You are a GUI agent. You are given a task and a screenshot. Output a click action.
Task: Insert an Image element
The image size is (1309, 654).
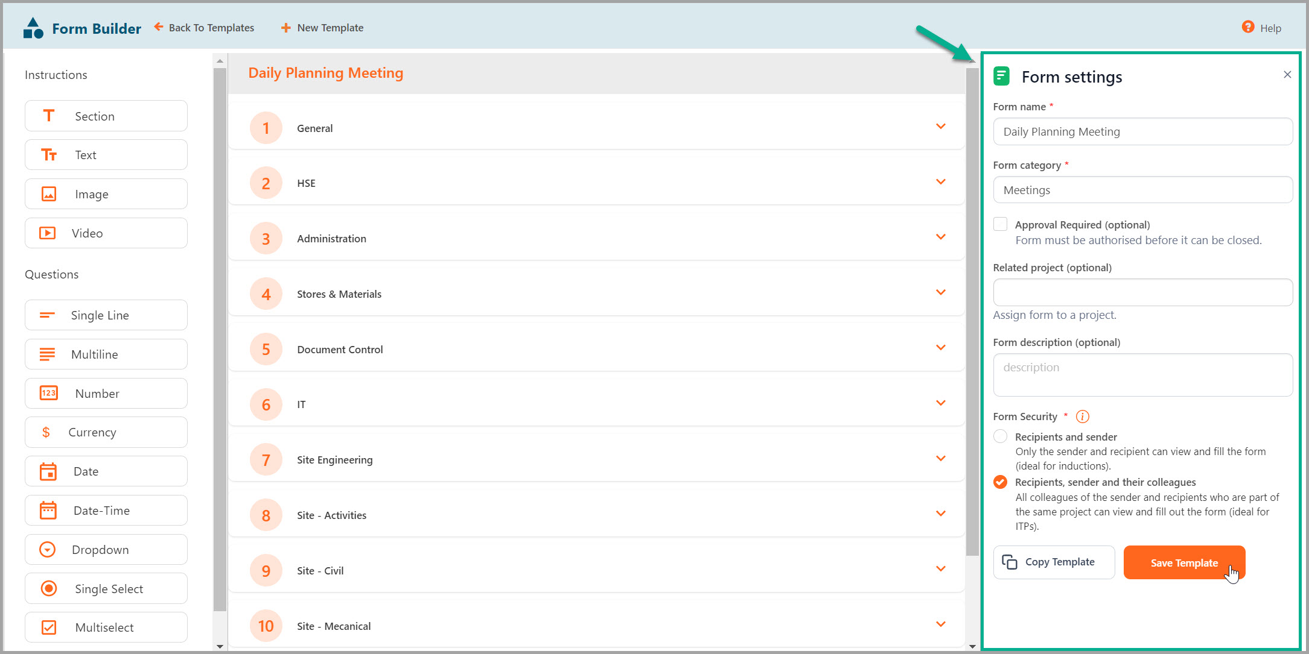click(x=106, y=193)
